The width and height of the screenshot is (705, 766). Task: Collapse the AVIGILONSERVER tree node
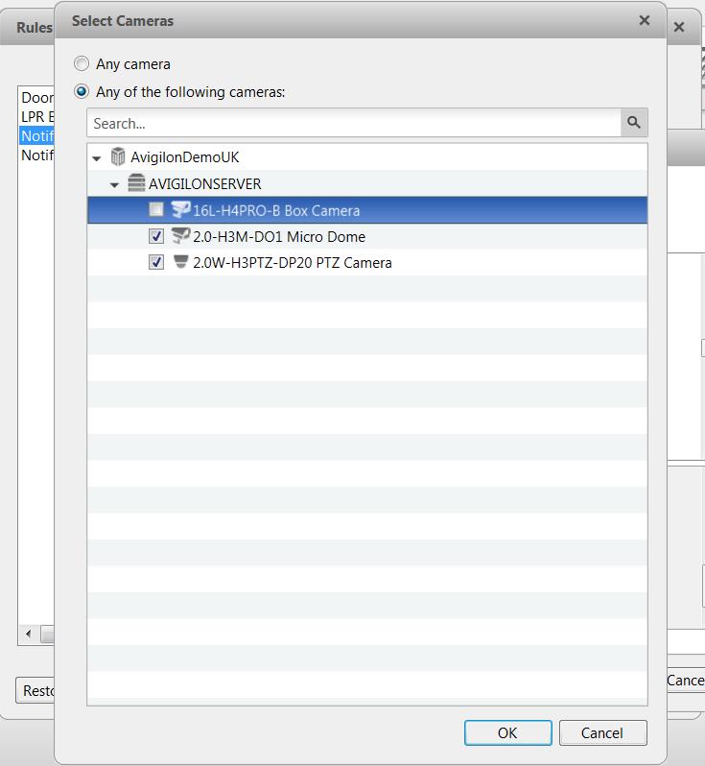(x=114, y=185)
